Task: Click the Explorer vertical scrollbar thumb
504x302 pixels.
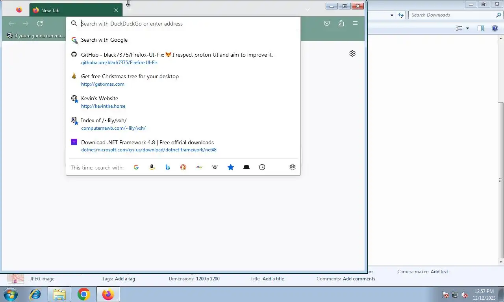Action: 500,180
